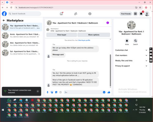
Task: Attach a file using the photo icon
Action: 52,92
